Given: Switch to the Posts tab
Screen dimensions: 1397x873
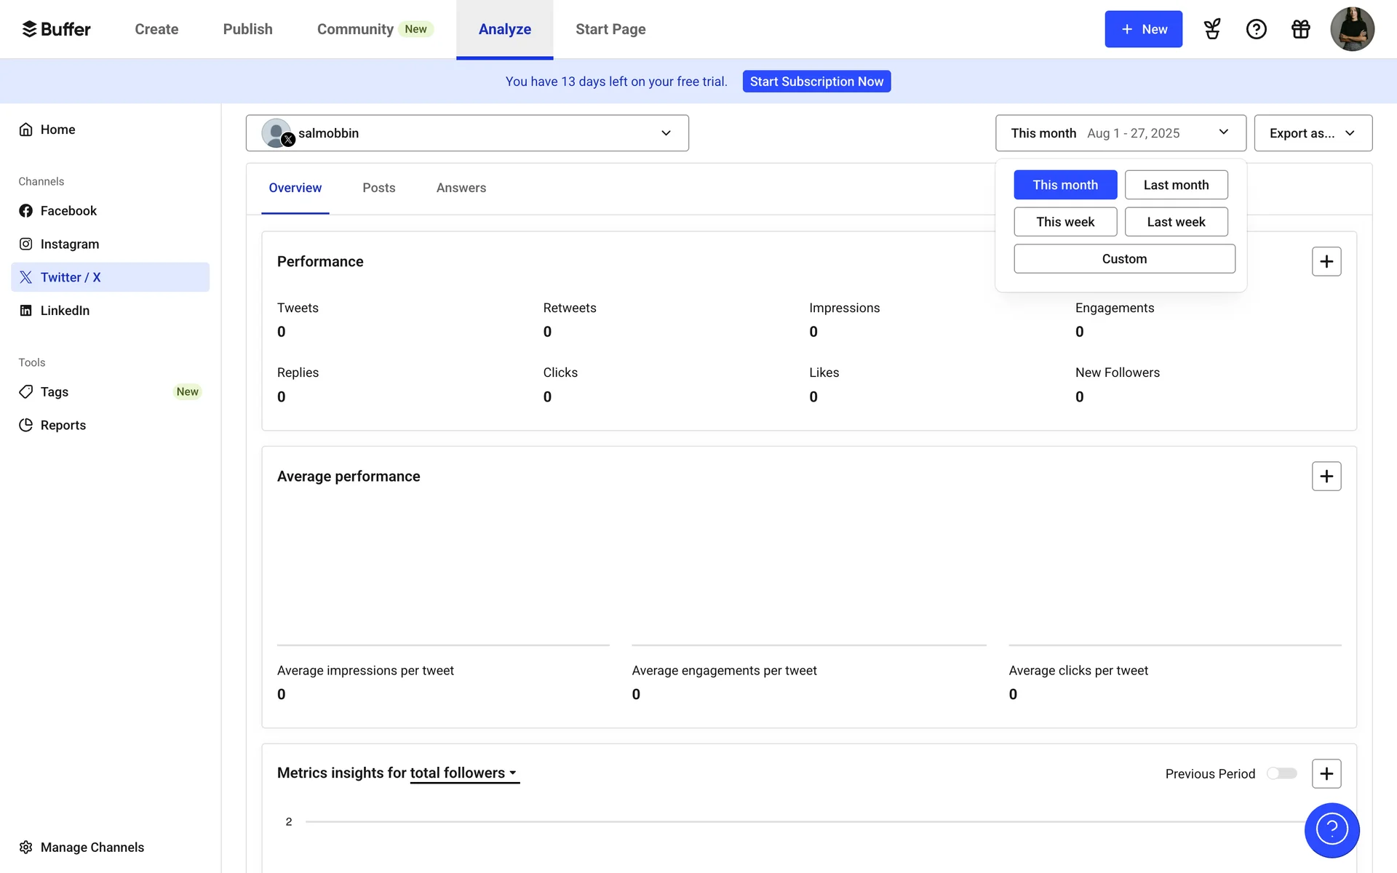Looking at the screenshot, I should (x=378, y=188).
